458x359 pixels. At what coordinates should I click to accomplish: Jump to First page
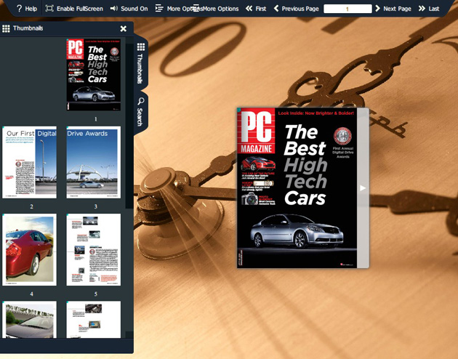[256, 9]
